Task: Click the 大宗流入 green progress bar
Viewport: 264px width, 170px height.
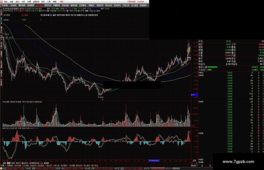Action: click(x=210, y=70)
